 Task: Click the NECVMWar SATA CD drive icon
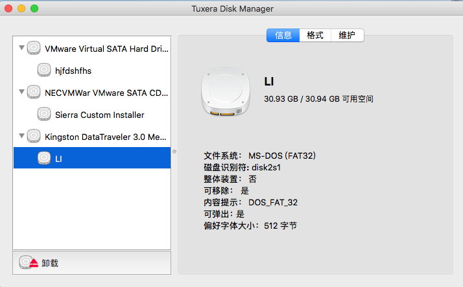34,92
